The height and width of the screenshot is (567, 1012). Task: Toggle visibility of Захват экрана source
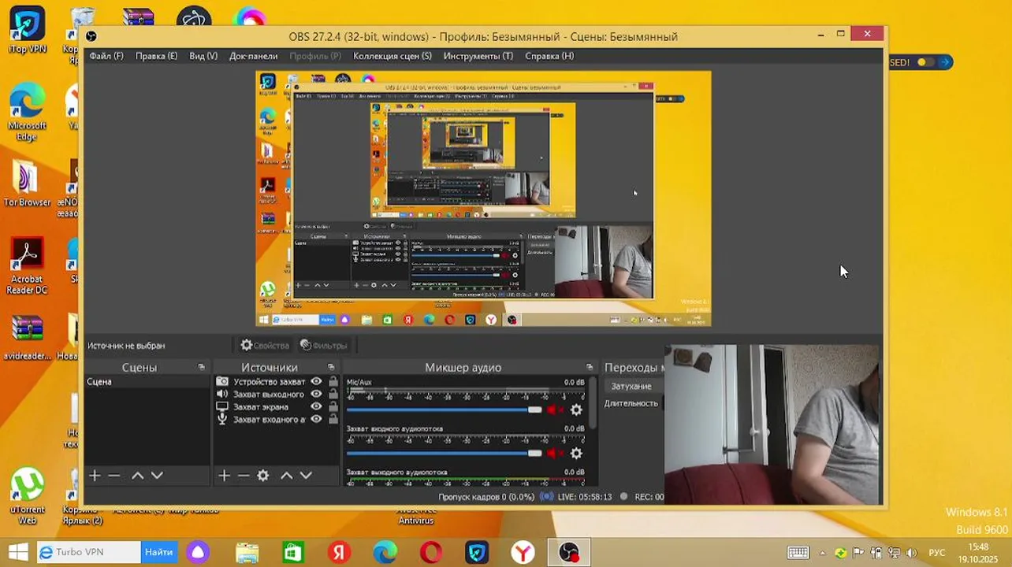316,407
